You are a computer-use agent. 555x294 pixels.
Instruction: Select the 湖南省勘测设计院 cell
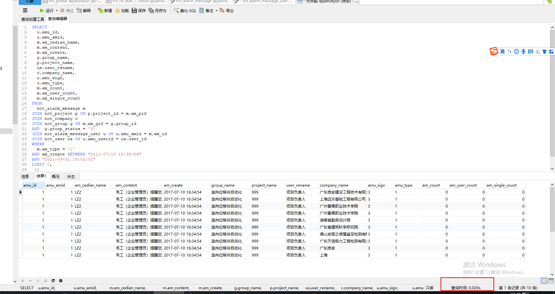343,220
